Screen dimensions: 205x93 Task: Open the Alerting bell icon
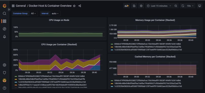[5, 37]
